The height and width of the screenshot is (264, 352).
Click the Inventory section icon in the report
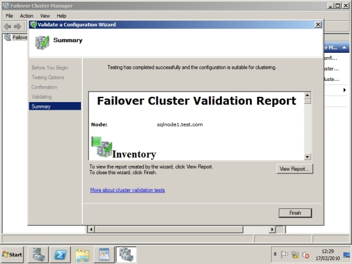pos(101,147)
